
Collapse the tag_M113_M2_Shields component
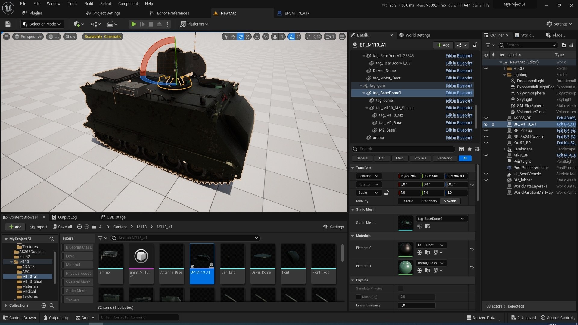[x=367, y=108]
